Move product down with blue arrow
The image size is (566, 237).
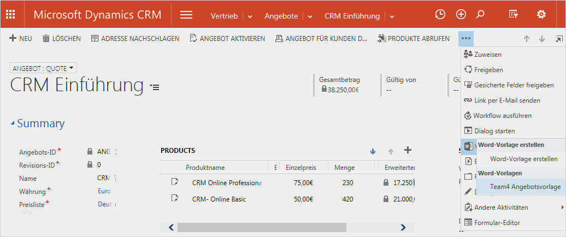click(373, 151)
